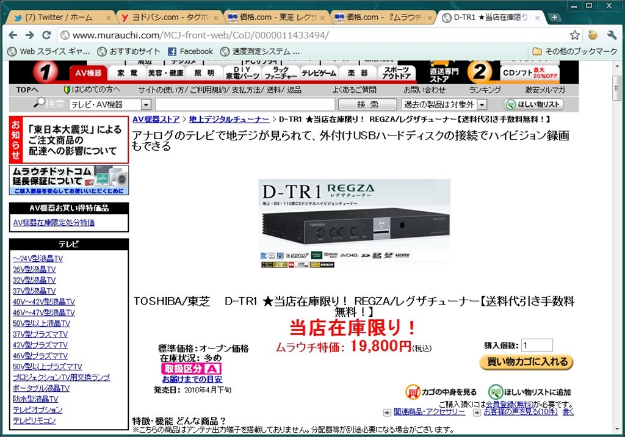Click the browser back arrow
Viewport: 625px width, 437px height.
tap(13, 35)
